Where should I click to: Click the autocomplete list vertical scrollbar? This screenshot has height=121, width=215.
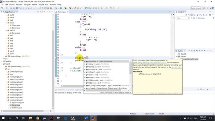point(130,69)
